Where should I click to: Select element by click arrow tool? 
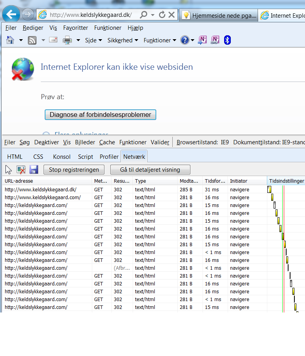tap(8, 170)
